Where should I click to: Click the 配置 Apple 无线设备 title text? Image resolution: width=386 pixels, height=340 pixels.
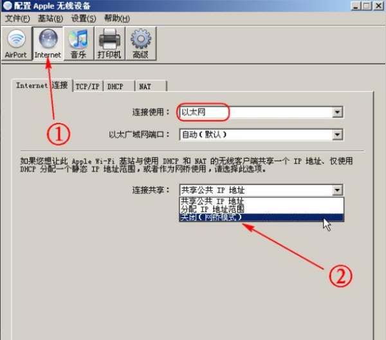(52, 6)
